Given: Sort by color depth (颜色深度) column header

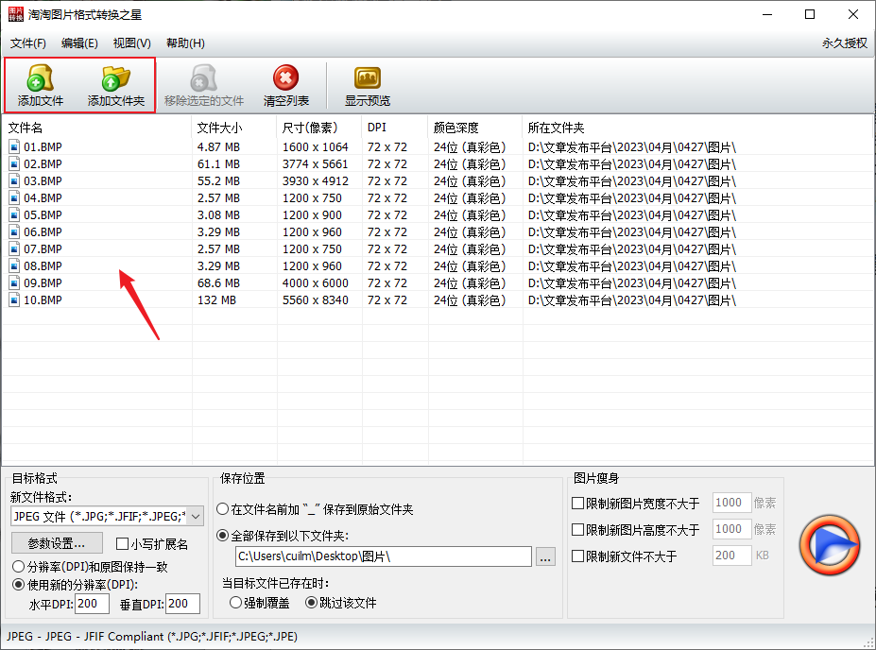Looking at the screenshot, I should pyautogui.click(x=475, y=128).
